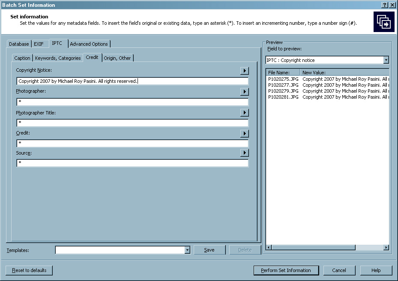Switch to the Caption sub-tab
Screen dimensions: 398x281
click(22, 58)
